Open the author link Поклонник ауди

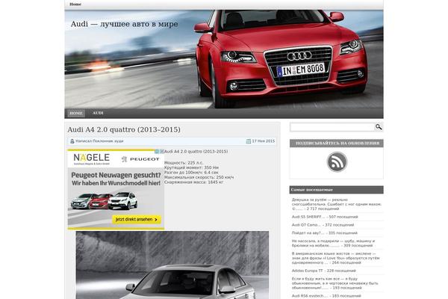coord(108,141)
